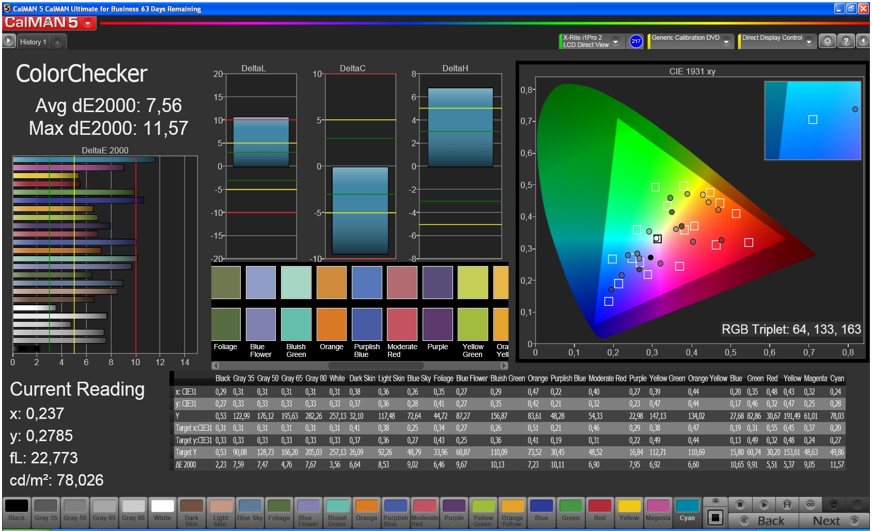The width and height of the screenshot is (872, 531).
Task: Click the ΔE 2000 row label in table
Action: click(186, 464)
